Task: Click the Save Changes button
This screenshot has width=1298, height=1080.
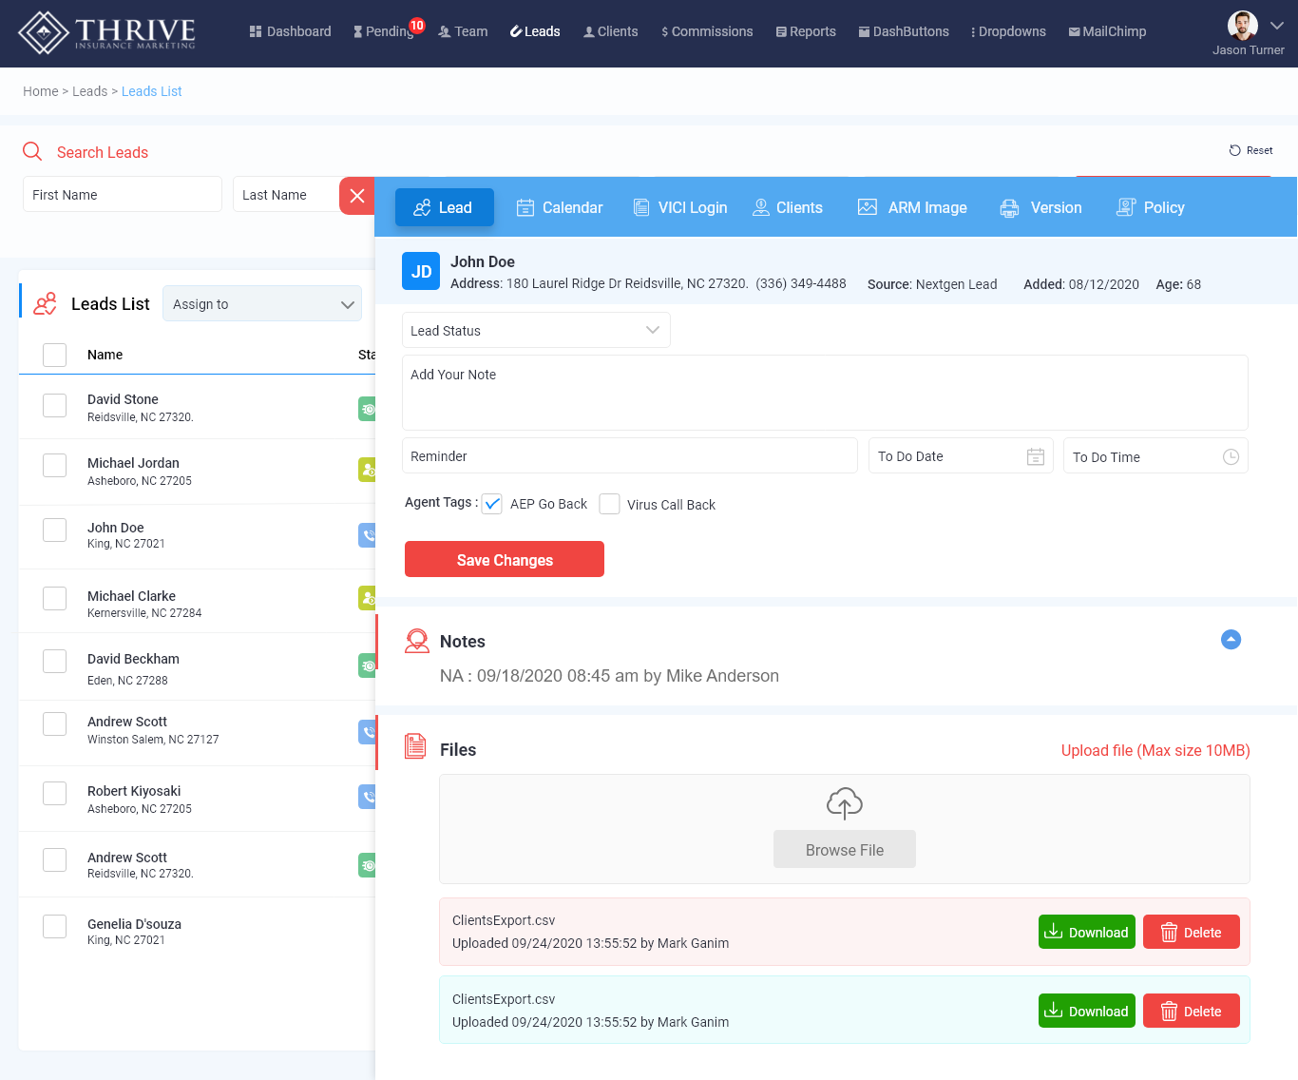Action: 505,559
